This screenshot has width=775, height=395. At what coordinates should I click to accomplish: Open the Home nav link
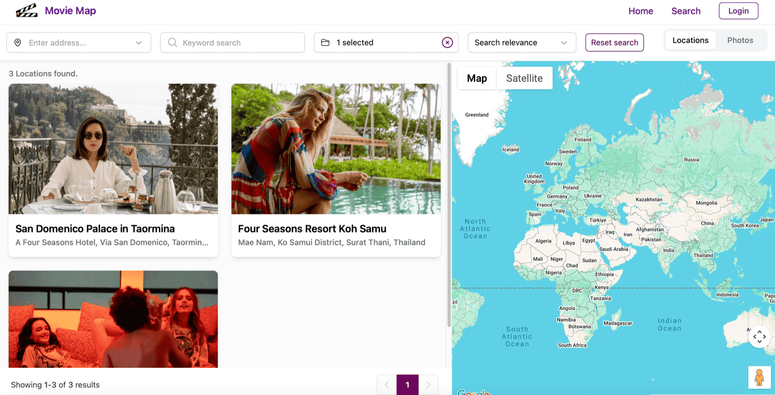[x=641, y=11]
